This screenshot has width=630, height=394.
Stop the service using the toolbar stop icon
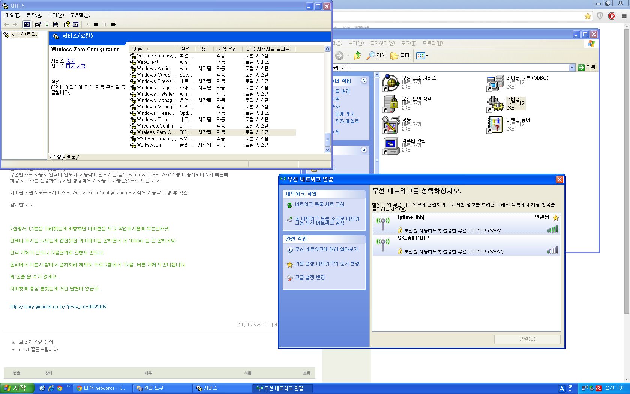(96, 24)
